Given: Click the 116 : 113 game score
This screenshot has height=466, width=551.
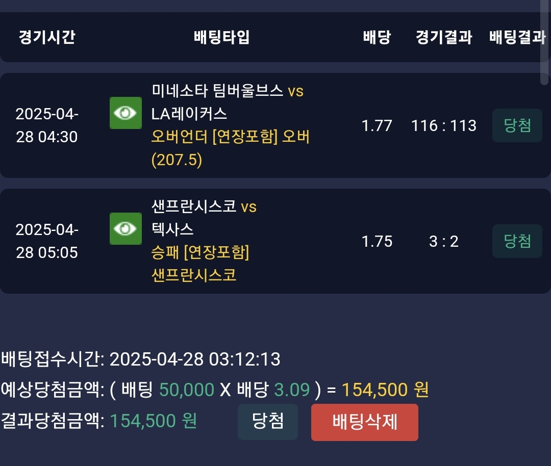Looking at the screenshot, I should (444, 126).
